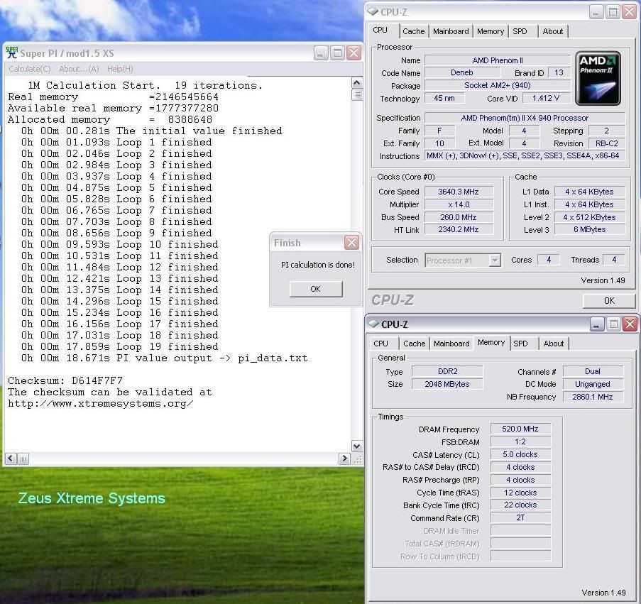Screen dimensions: 641x604
Task: Click the Bank Cycle Time value 22 clocks
Action: (520, 505)
